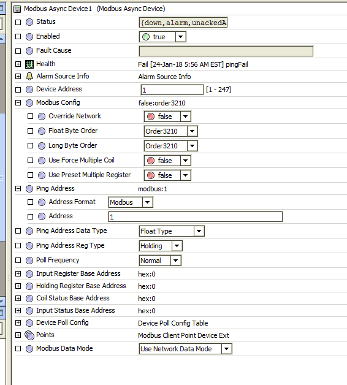Viewport: 347px width, 385px height.
Task: Expand the Device Poll Config row
Action: click(x=18, y=323)
